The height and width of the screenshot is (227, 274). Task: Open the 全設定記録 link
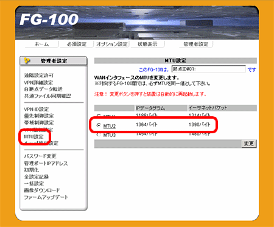[37, 176]
